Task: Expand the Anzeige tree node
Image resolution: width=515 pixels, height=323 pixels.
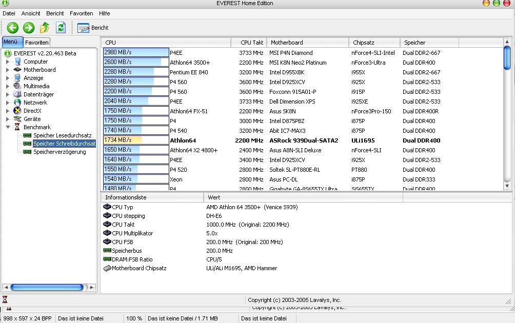Action: (x=8, y=78)
